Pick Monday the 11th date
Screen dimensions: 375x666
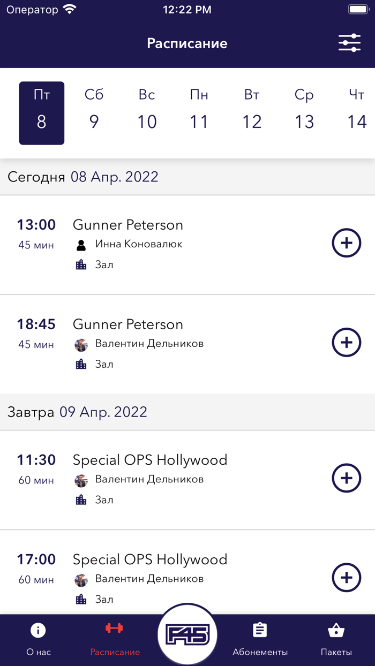click(199, 113)
